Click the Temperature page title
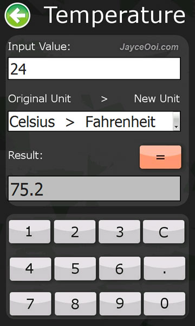 tap(115, 15)
